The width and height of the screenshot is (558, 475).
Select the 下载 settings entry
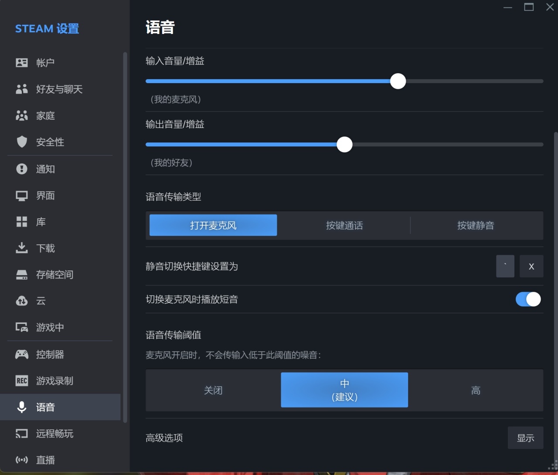click(60, 248)
